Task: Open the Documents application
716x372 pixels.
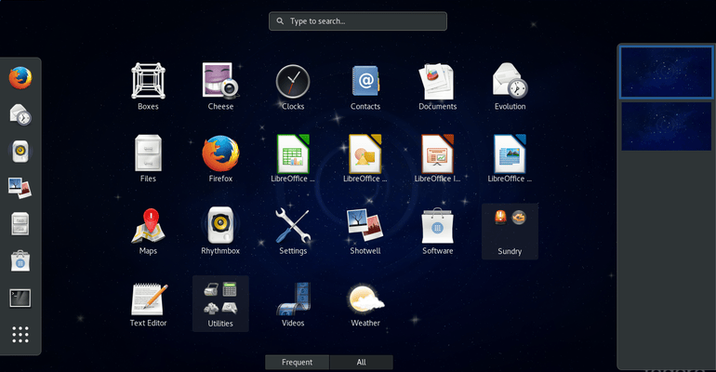Action: [437, 86]
